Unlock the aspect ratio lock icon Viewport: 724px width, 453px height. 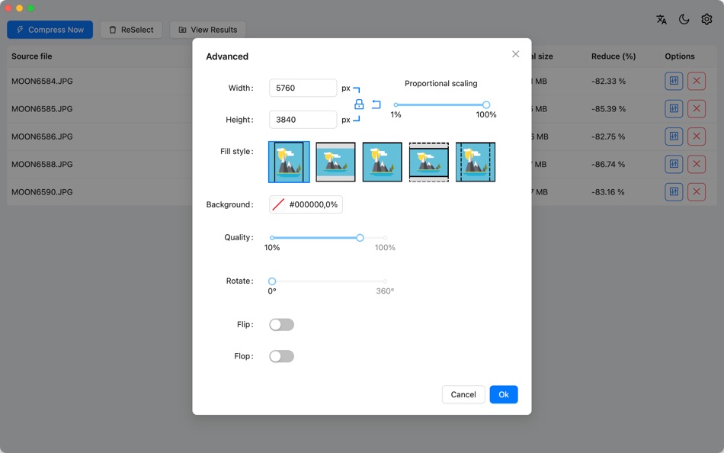pos(358,103)
